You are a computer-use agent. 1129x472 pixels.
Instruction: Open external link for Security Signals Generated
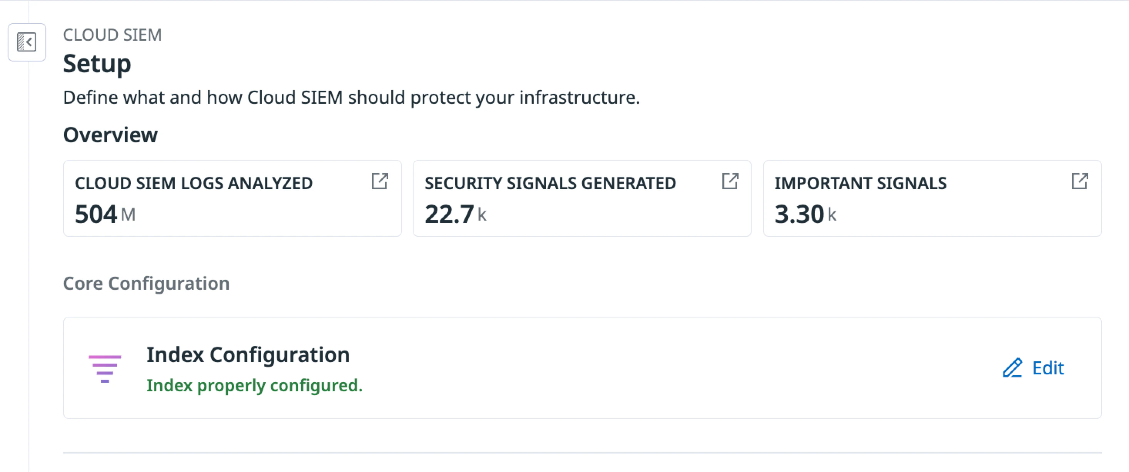coord(730,181)
